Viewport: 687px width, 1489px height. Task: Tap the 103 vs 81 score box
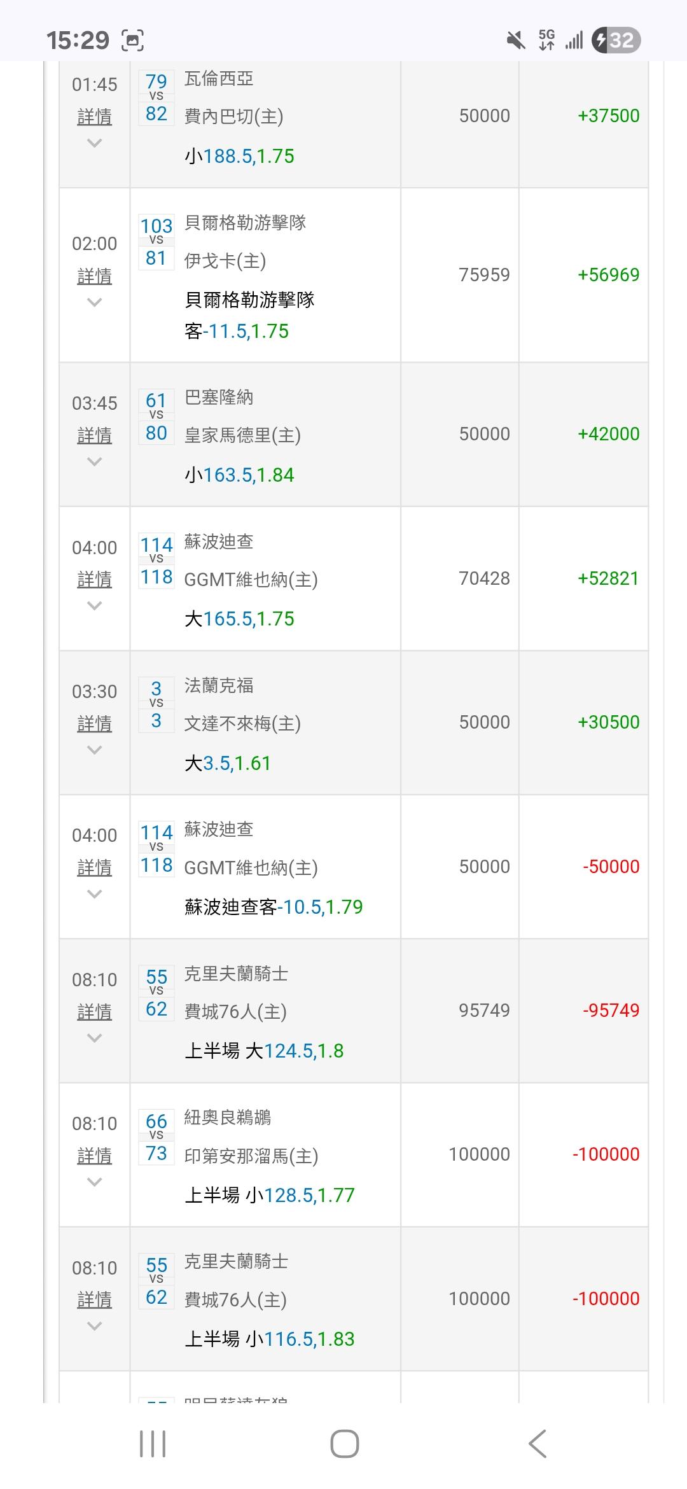click(156, 242)
